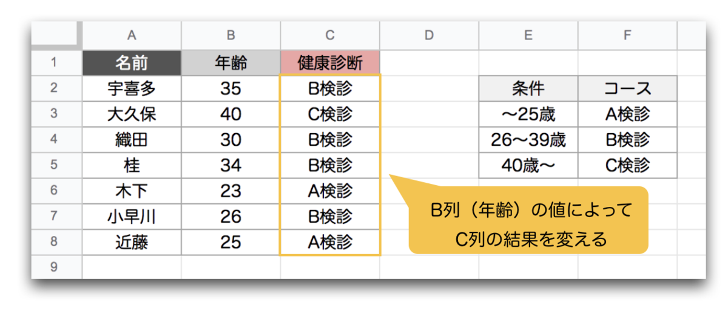728x317 pixels.
Task: Click the 健康診断 header cell
Action: [x=331, y=62]
